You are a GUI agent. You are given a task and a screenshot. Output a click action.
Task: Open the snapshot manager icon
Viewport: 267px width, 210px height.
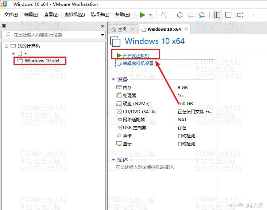coord(202,15)
